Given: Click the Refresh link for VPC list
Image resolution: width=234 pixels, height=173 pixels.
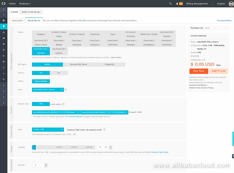Looking at the screenshot, I should [x=79, y=117].
